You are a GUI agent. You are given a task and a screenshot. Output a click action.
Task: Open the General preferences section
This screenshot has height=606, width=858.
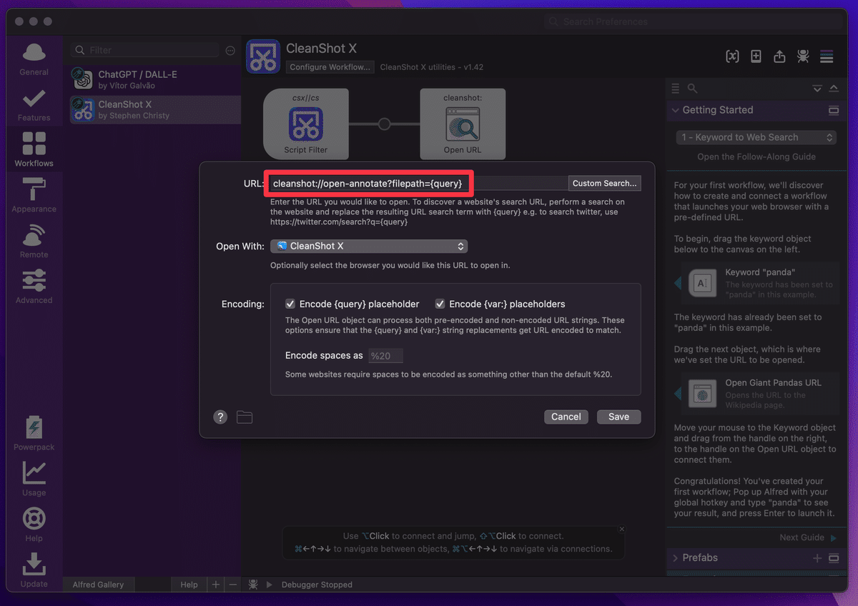click(34, 59)
